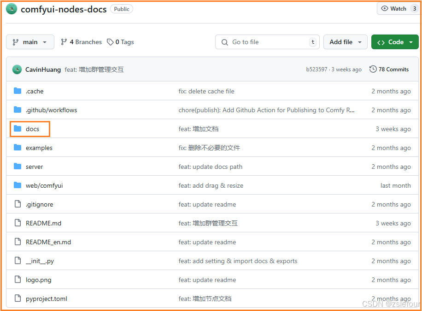This screenshot has height=311, width=422.
Task: Open the 78 Commits history
Action: coord(389,69)
